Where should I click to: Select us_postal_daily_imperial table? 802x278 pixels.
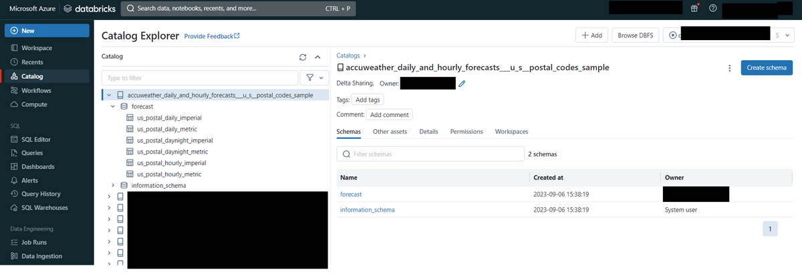[169, 118]
